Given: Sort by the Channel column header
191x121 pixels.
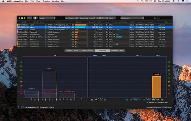Looking at the screenshot, I should (x=92, y=22).
